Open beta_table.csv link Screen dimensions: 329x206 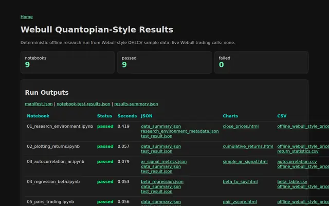tap(292, 182)
